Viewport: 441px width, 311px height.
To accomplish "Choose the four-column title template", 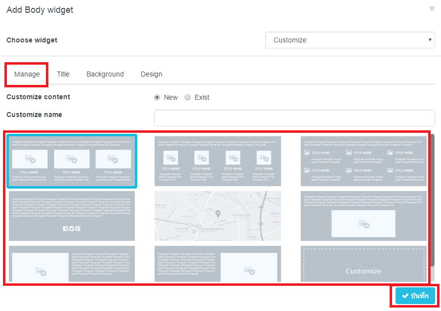I will click(x=218, y=161).
